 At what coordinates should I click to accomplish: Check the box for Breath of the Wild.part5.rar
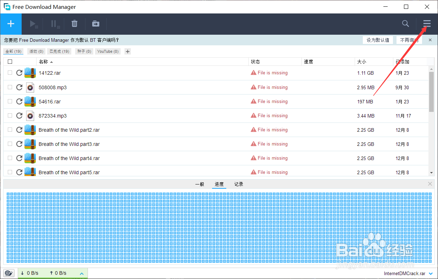(x=10, y=172)
